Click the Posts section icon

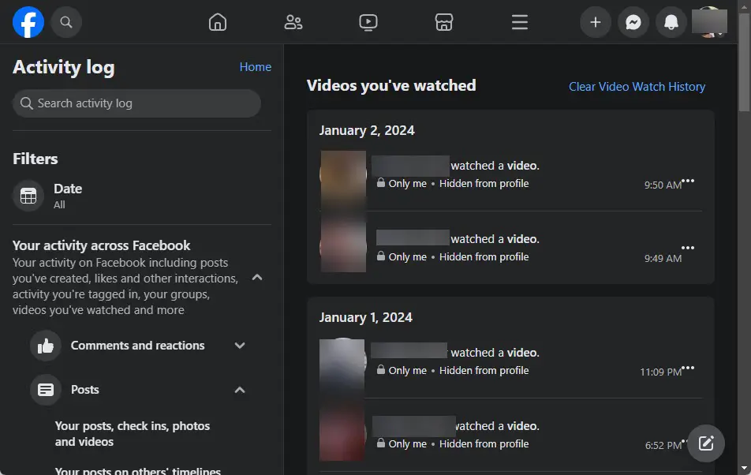pos(46,390)
